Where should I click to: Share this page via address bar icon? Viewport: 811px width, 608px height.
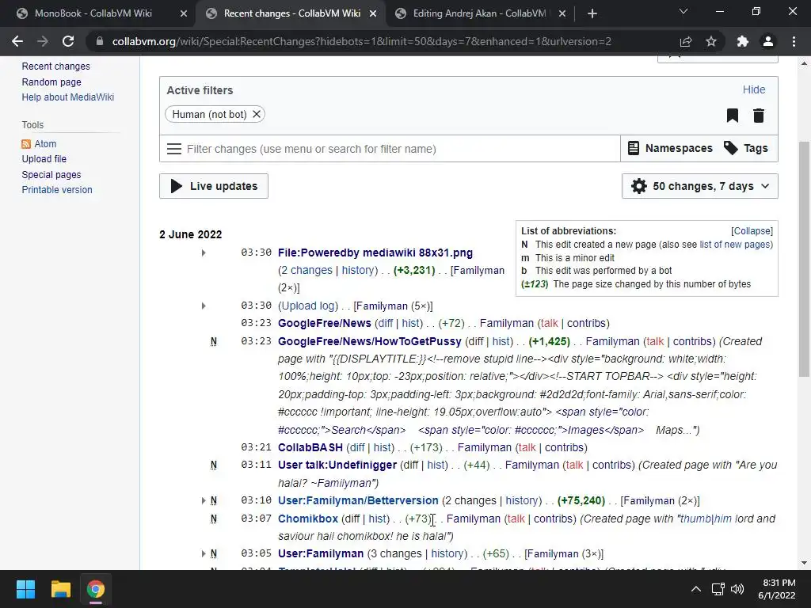coord(686,41)
